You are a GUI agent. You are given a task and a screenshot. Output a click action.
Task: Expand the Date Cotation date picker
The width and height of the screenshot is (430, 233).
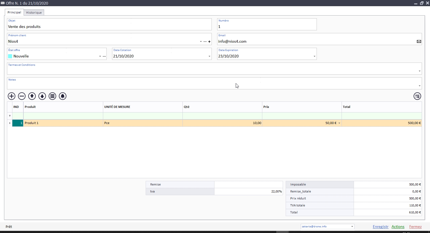click(209, 56)
